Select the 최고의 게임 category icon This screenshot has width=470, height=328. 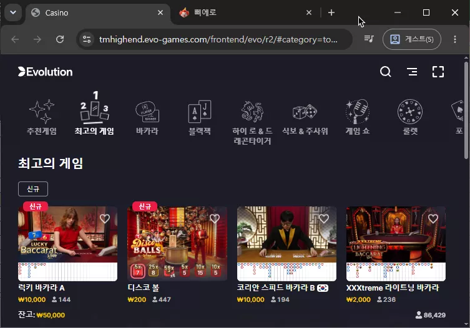pyautogui.click(x=94, y=107)
